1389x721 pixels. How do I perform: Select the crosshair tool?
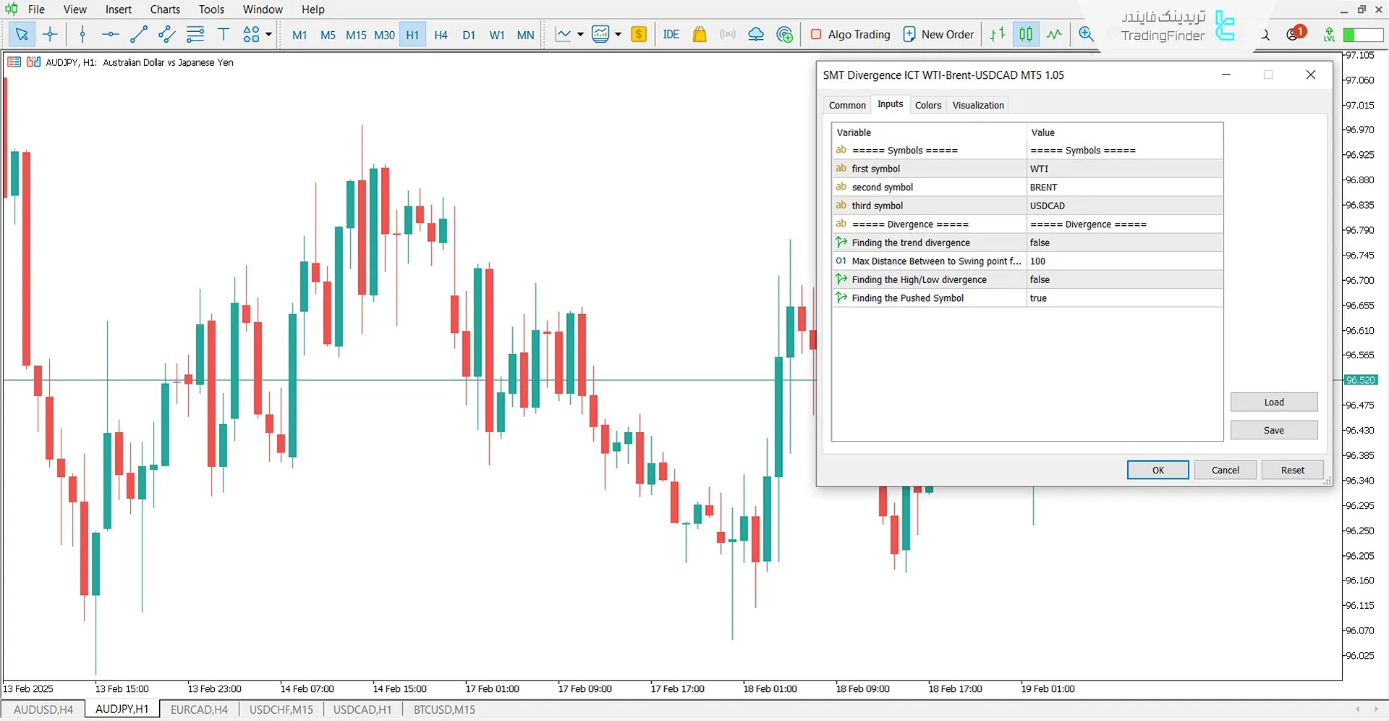pos(50,34)
